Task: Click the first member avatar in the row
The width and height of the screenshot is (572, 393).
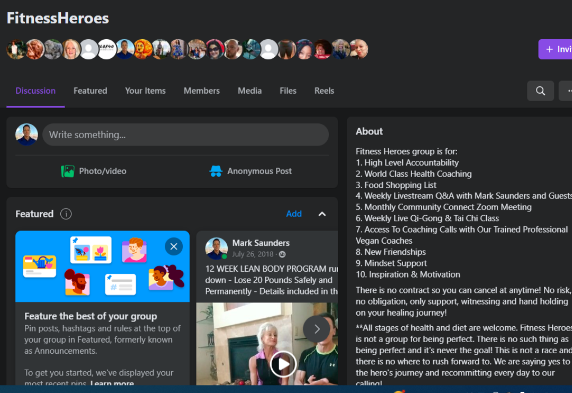Action: coord(15,49)
